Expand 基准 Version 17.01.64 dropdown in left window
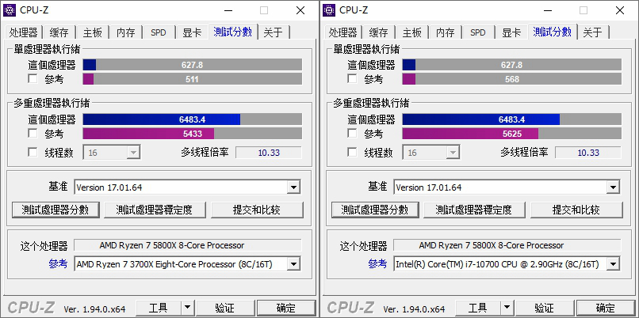The height and width of the screenshot is (318, 639). tap(187, 187)
